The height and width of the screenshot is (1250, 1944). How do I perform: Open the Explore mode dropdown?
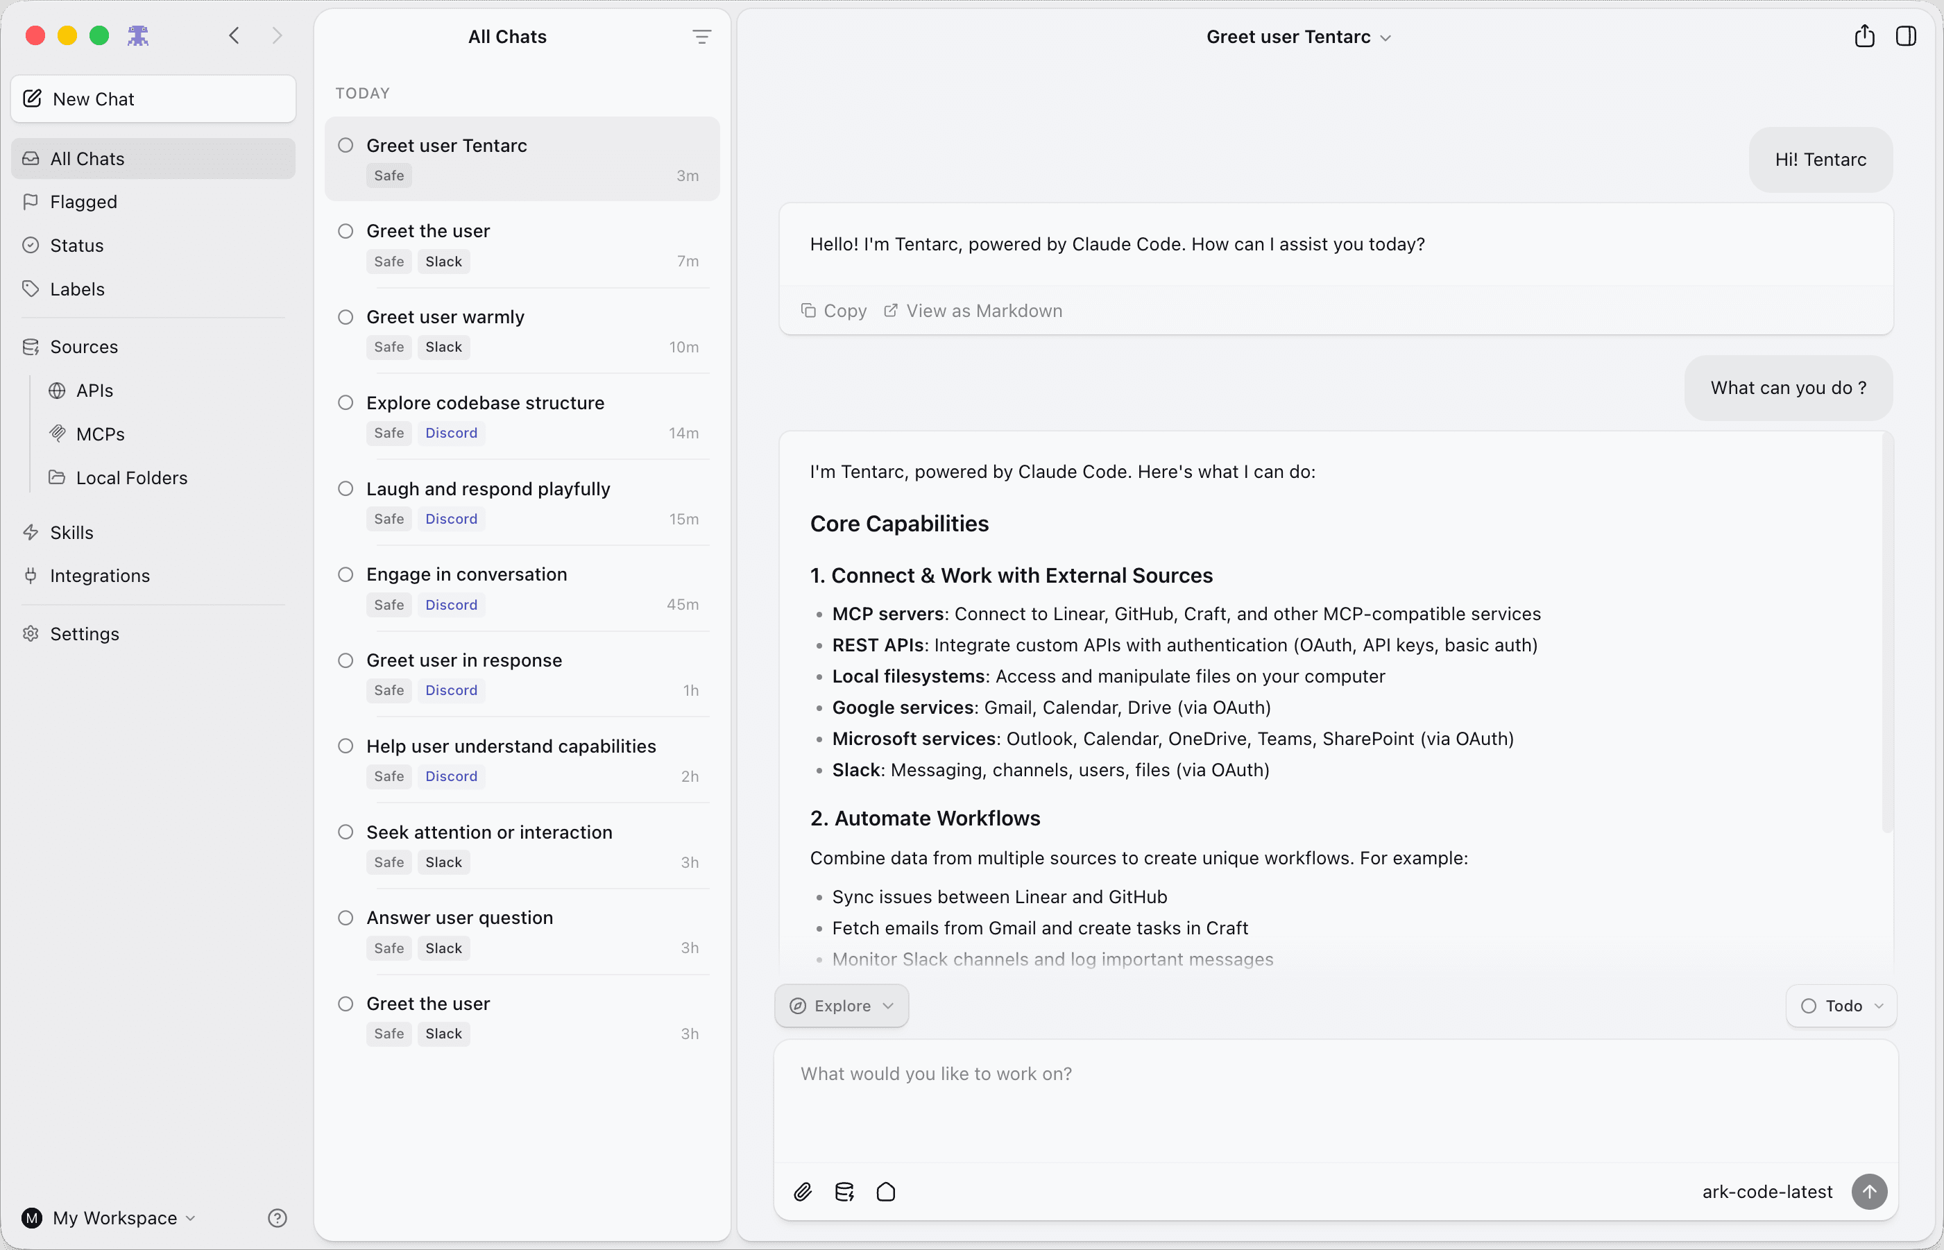coord(841,1006)
